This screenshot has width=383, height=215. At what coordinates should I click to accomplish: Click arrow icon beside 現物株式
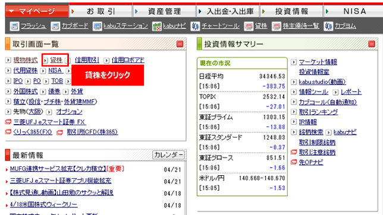[8, 60]
